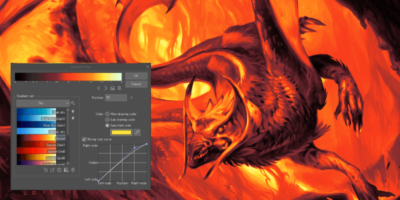400x200 pixels.
Task: Choose the Blue Sky (dark) gradient
Action: click(41, 125)
